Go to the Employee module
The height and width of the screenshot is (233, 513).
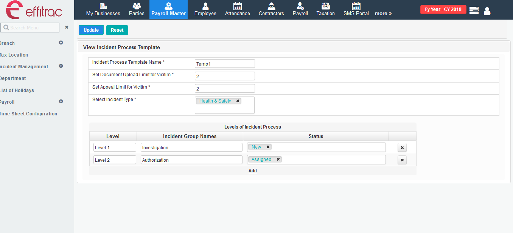click(x=205, y=10)
